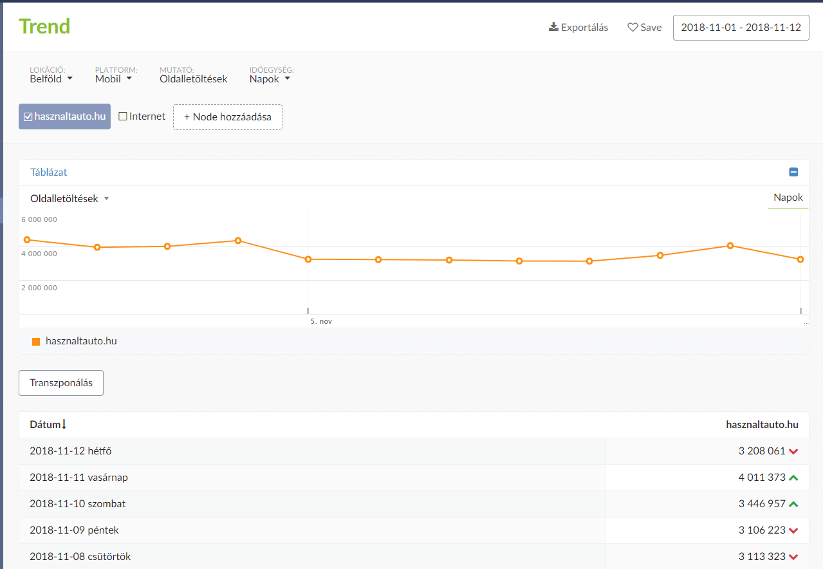Open the date range picker 2018-11-01 - 2018-11-12
This screenshot has height=569, width=823.
click(x=741, y=28)
